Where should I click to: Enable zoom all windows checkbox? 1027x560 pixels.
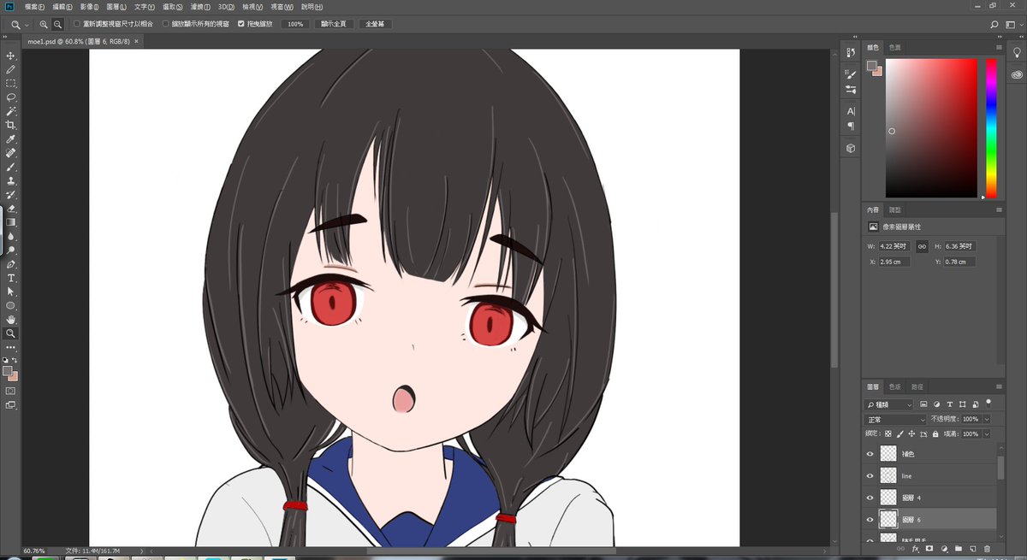pos(166,24)
